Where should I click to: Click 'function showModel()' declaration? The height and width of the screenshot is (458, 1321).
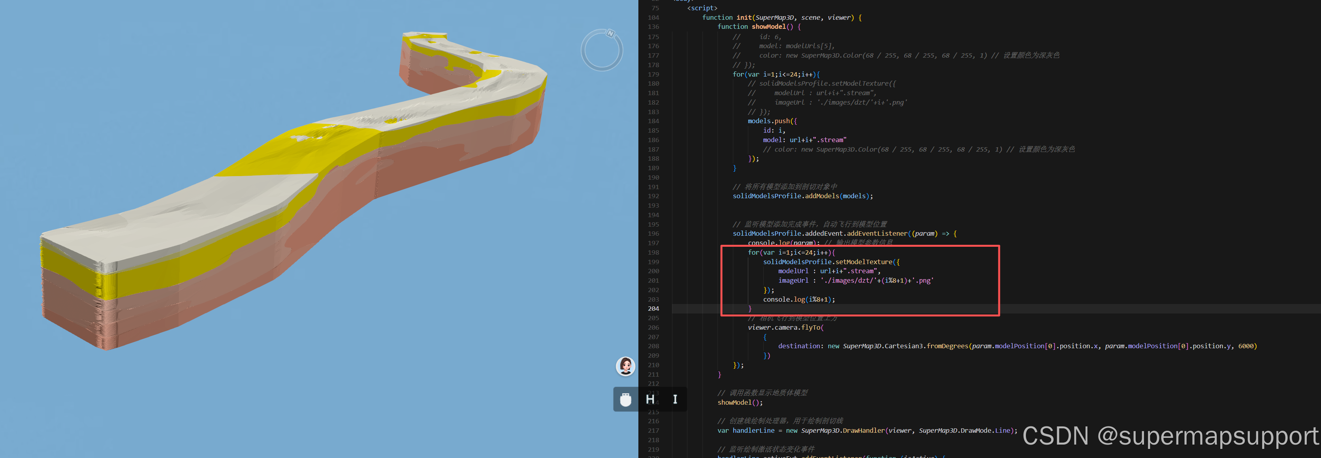[759, 26]
